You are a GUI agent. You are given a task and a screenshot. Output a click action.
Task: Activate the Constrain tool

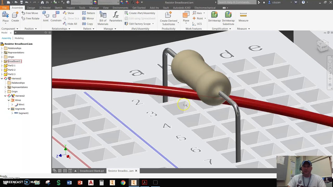(56, 17)
